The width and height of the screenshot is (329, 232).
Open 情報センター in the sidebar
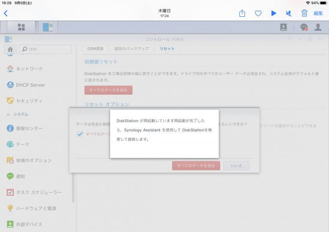tap(25, 128)
